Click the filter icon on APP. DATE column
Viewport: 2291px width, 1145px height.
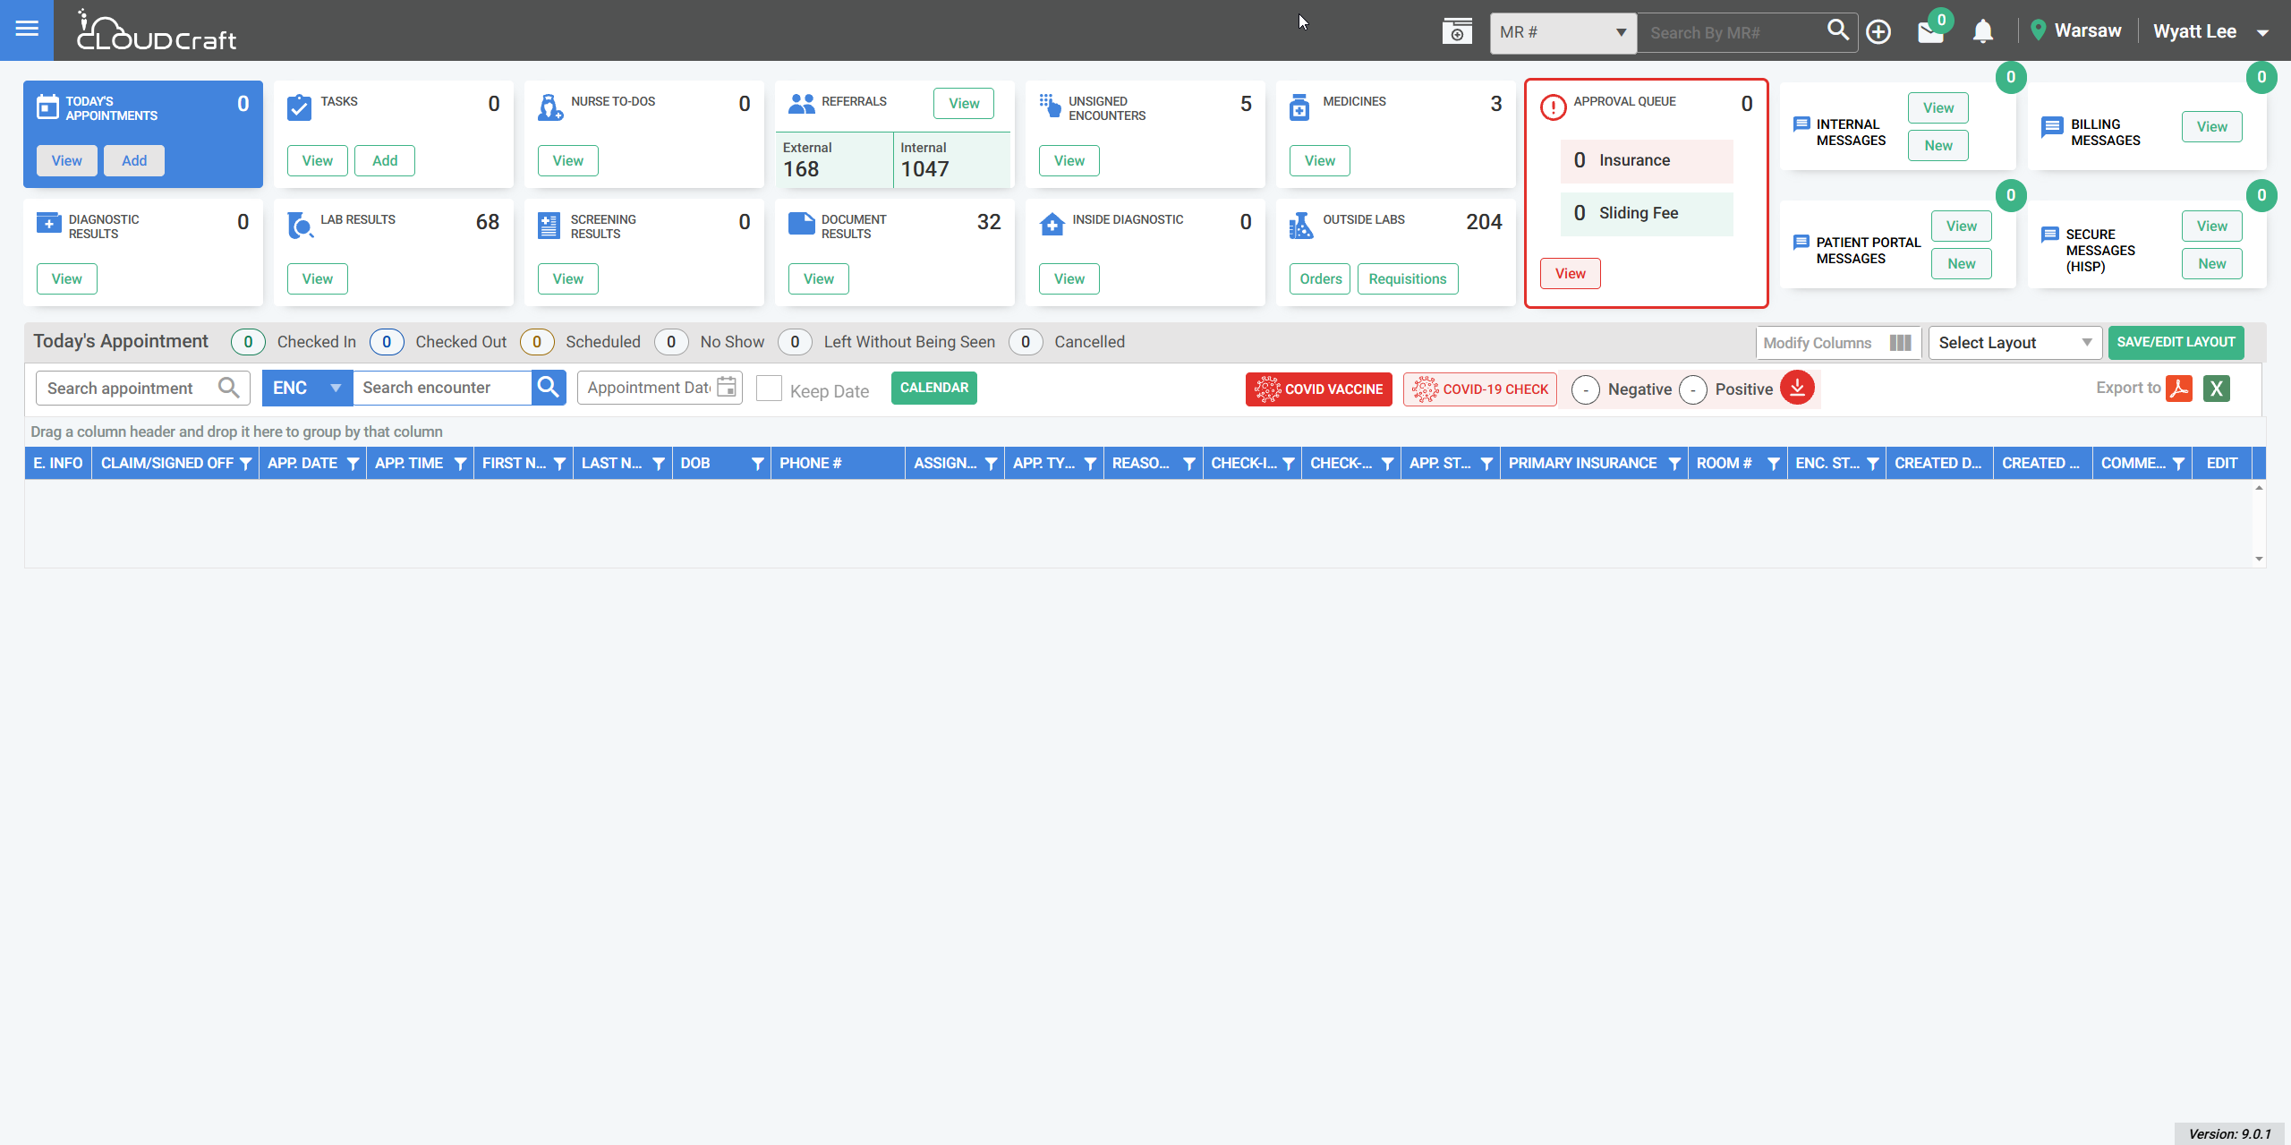coord(353,464)
